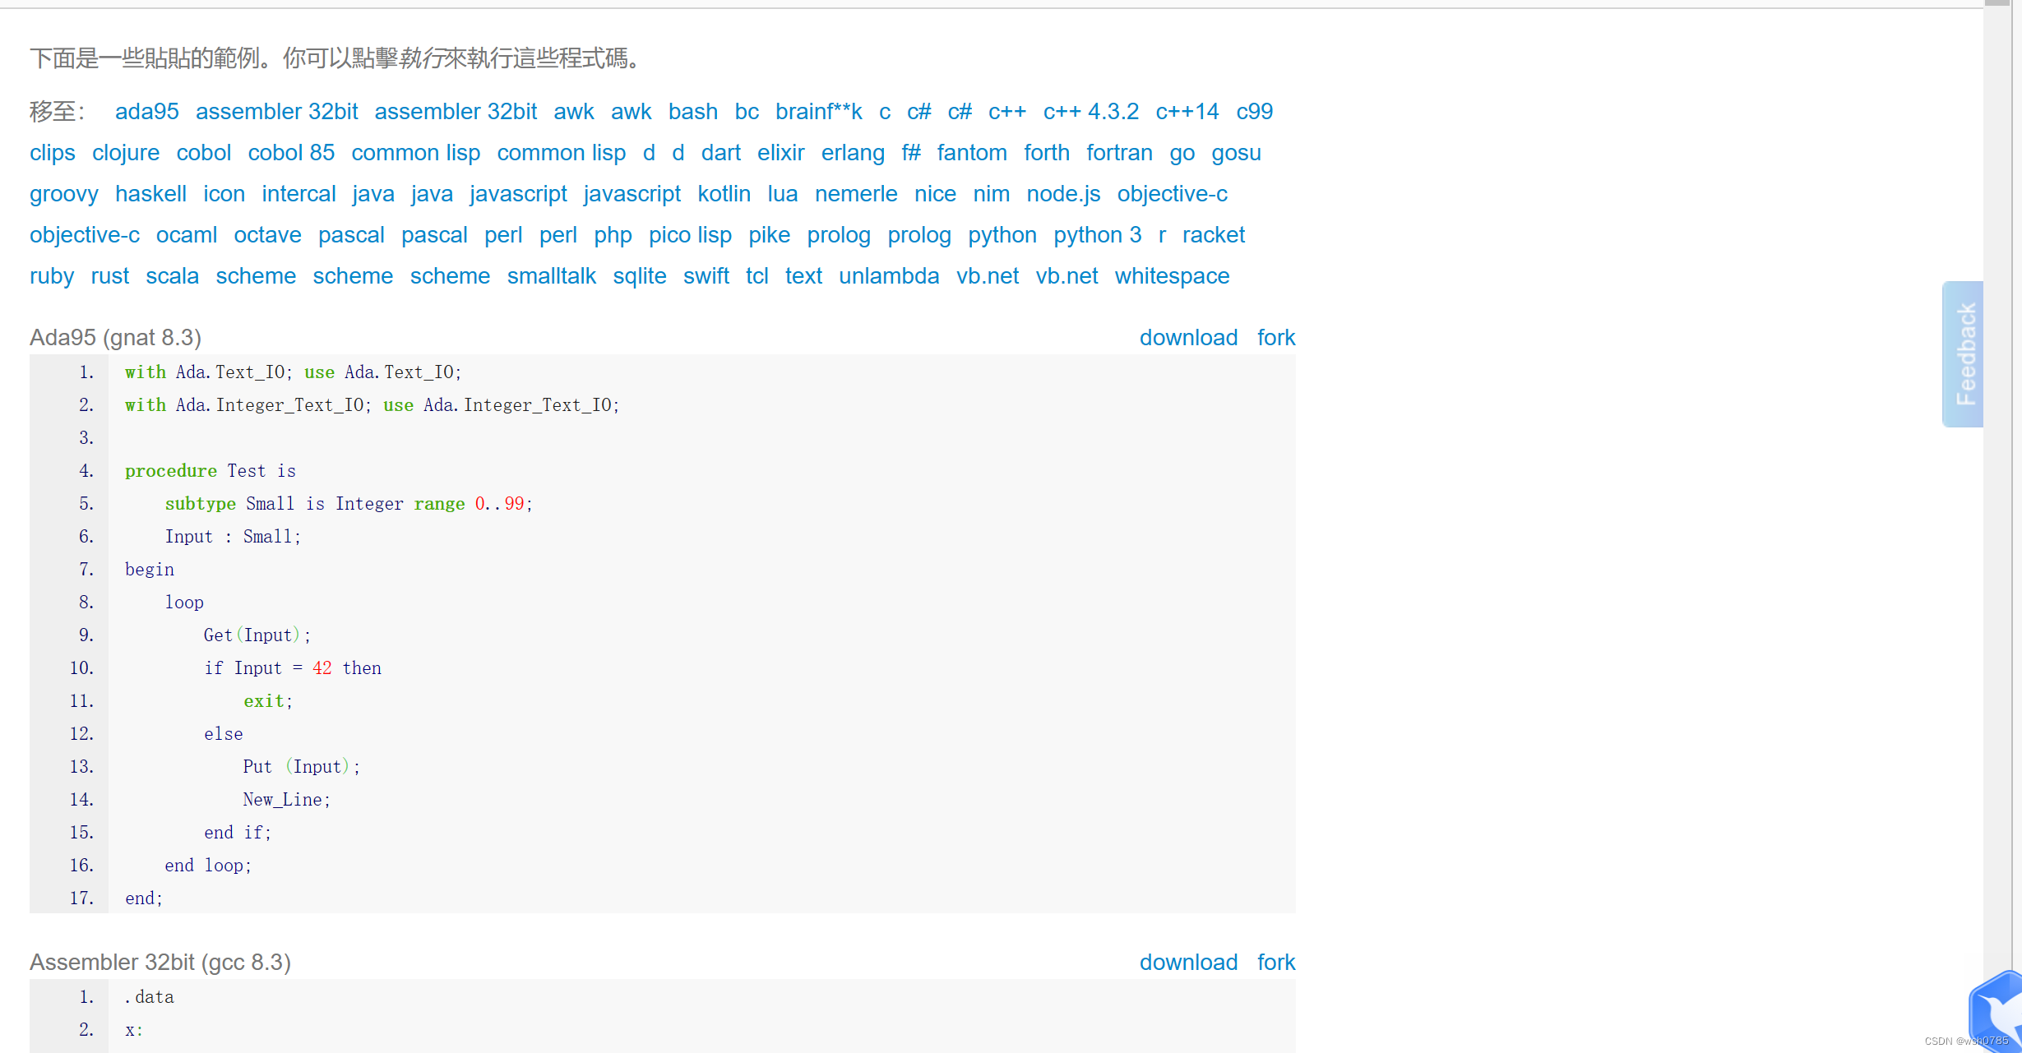Screen dimensions: 2022x1053
Task: Click the fork icon for Ada95
Action: point(1279,337)
